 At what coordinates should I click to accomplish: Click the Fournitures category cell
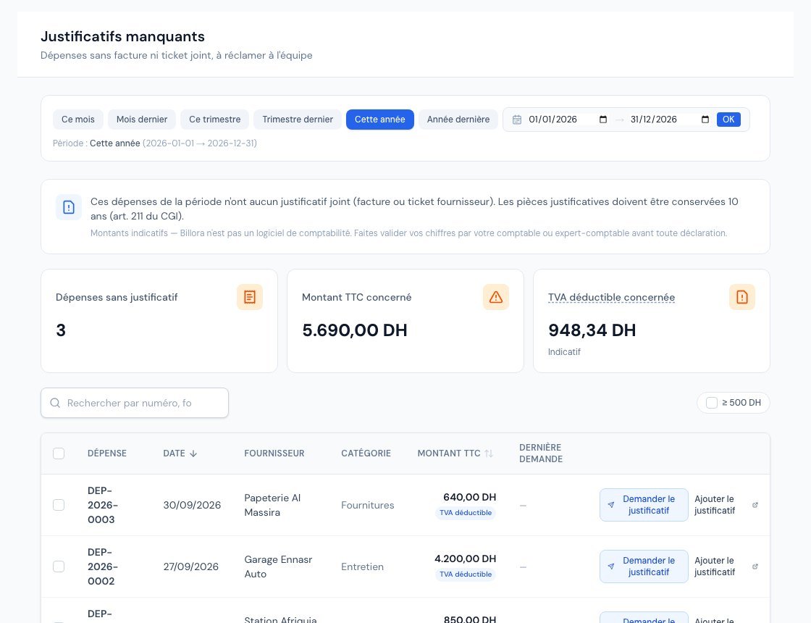368,505
